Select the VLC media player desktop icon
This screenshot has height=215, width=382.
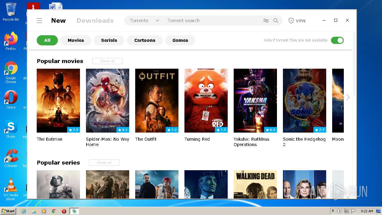pos(11,189)
